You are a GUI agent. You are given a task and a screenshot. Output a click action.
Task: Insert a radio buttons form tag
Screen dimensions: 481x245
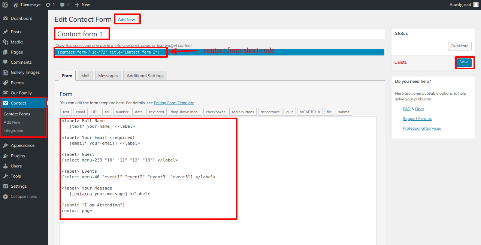[x=243, y=112]
